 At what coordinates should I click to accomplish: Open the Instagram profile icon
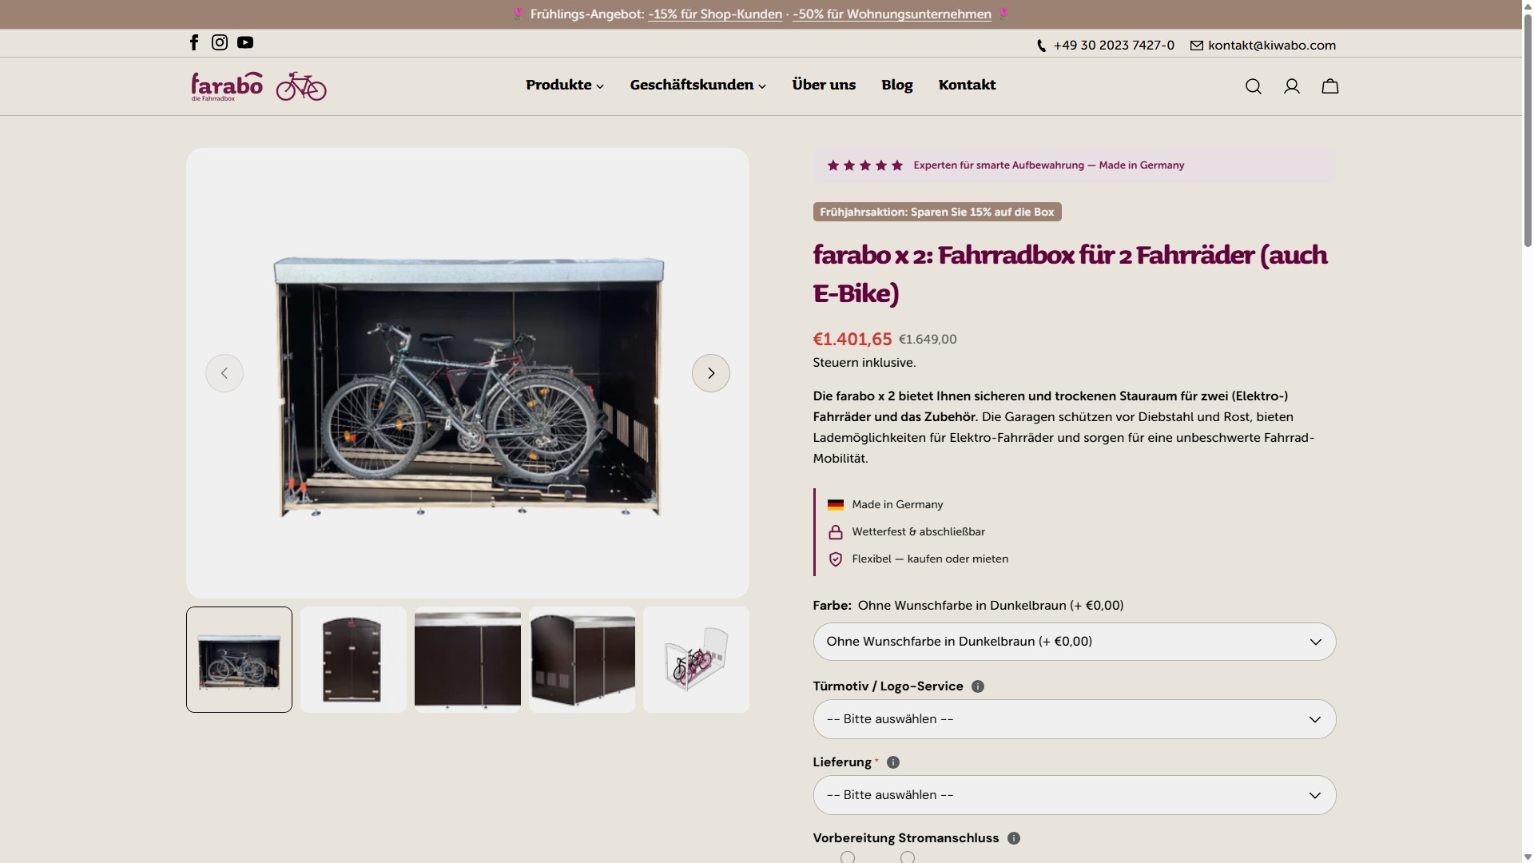220,43
